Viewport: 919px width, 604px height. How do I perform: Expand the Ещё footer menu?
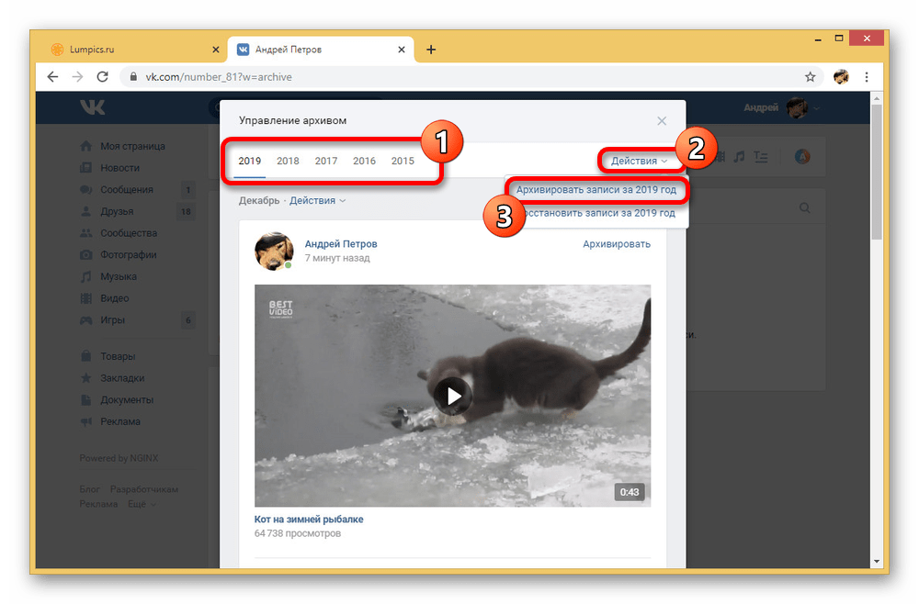(141, 504)
